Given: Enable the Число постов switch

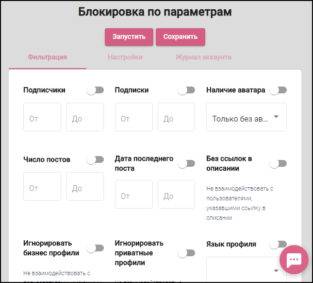Looking at the screenshot, I should pos(95,159).
